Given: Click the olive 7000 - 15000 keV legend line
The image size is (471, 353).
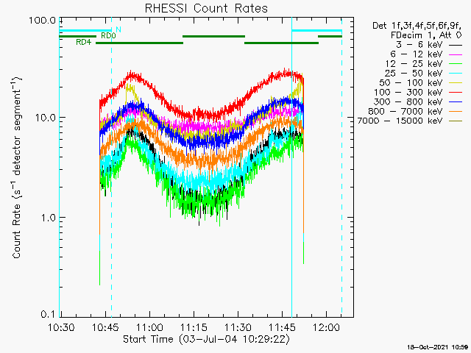Looking at the screenshot, I should pyautogui.click(x=456, y=121).
